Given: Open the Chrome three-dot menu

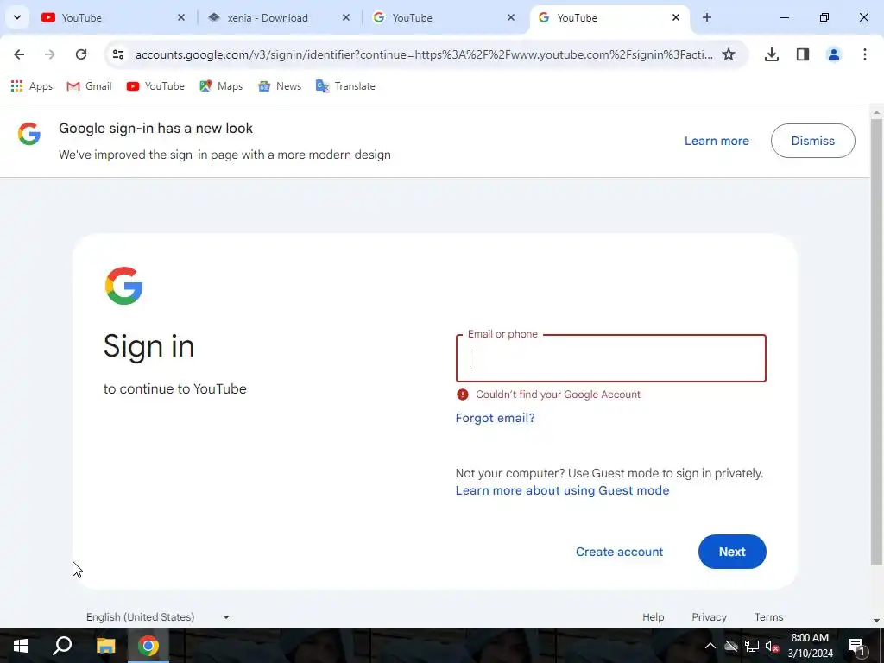Looking at the screenshot, I should pos(864,54).
